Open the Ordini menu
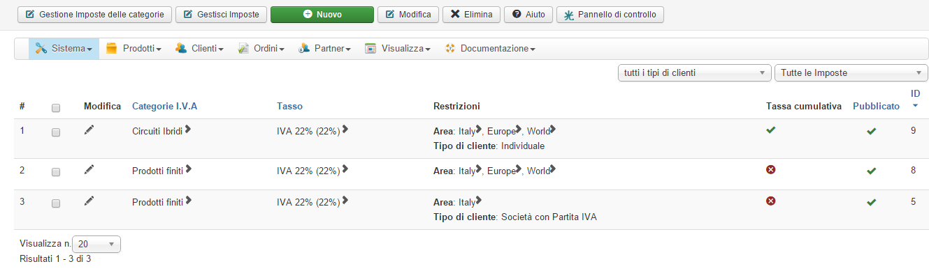The width and height of the screenshot is (929, 271). (261, 49)
